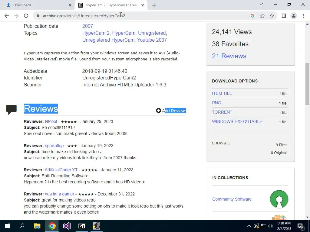Open the tab search chevron
310x232 pixels.
tap(261, 4)
